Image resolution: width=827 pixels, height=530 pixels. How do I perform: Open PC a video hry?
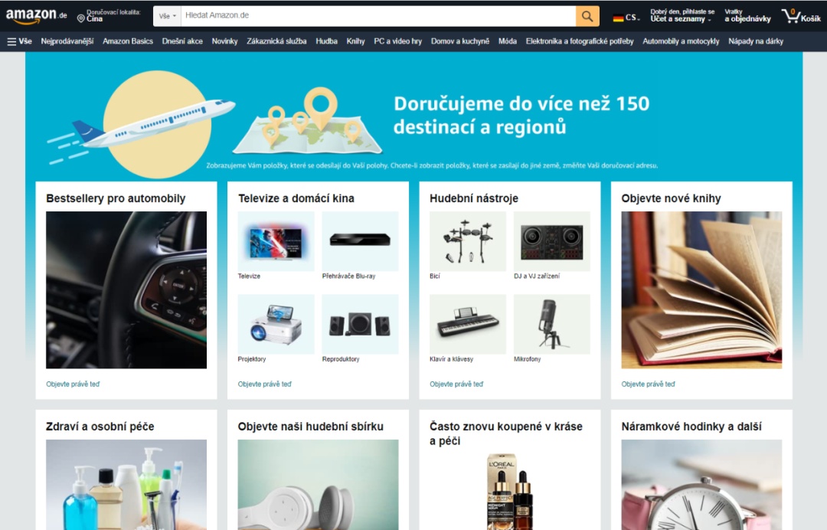397,41
